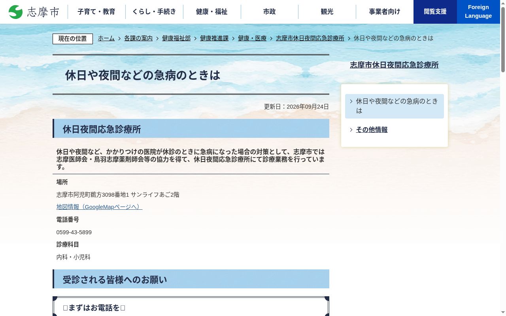
Task: Open 志摩市休日夜間応急診療所 breadcrumb link
Action: 310,38
